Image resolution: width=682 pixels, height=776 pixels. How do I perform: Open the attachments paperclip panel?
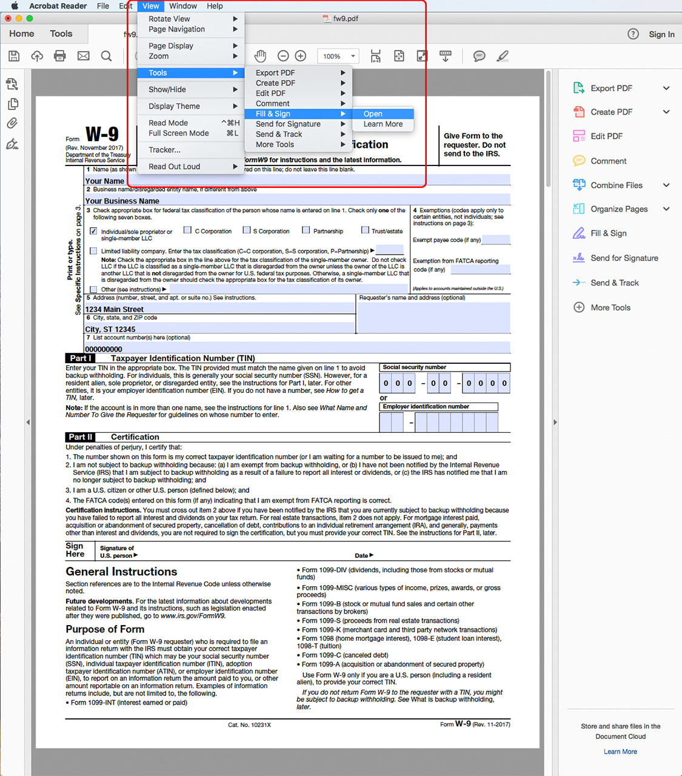12,123
